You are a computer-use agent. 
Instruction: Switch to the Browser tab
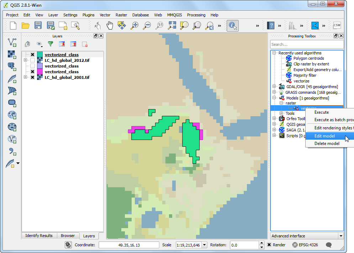point(68,236)
